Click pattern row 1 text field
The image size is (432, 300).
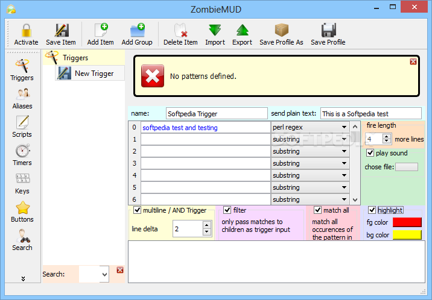(206, 139)
